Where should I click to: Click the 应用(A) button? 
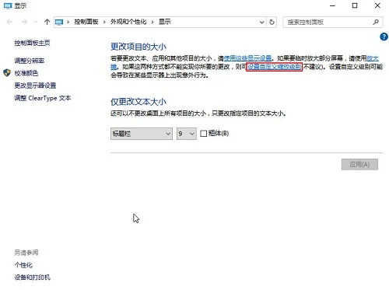[x=359, y=164]
